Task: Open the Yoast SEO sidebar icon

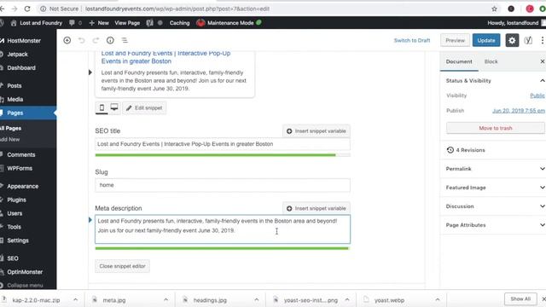Action: click(x=528, y=40)
